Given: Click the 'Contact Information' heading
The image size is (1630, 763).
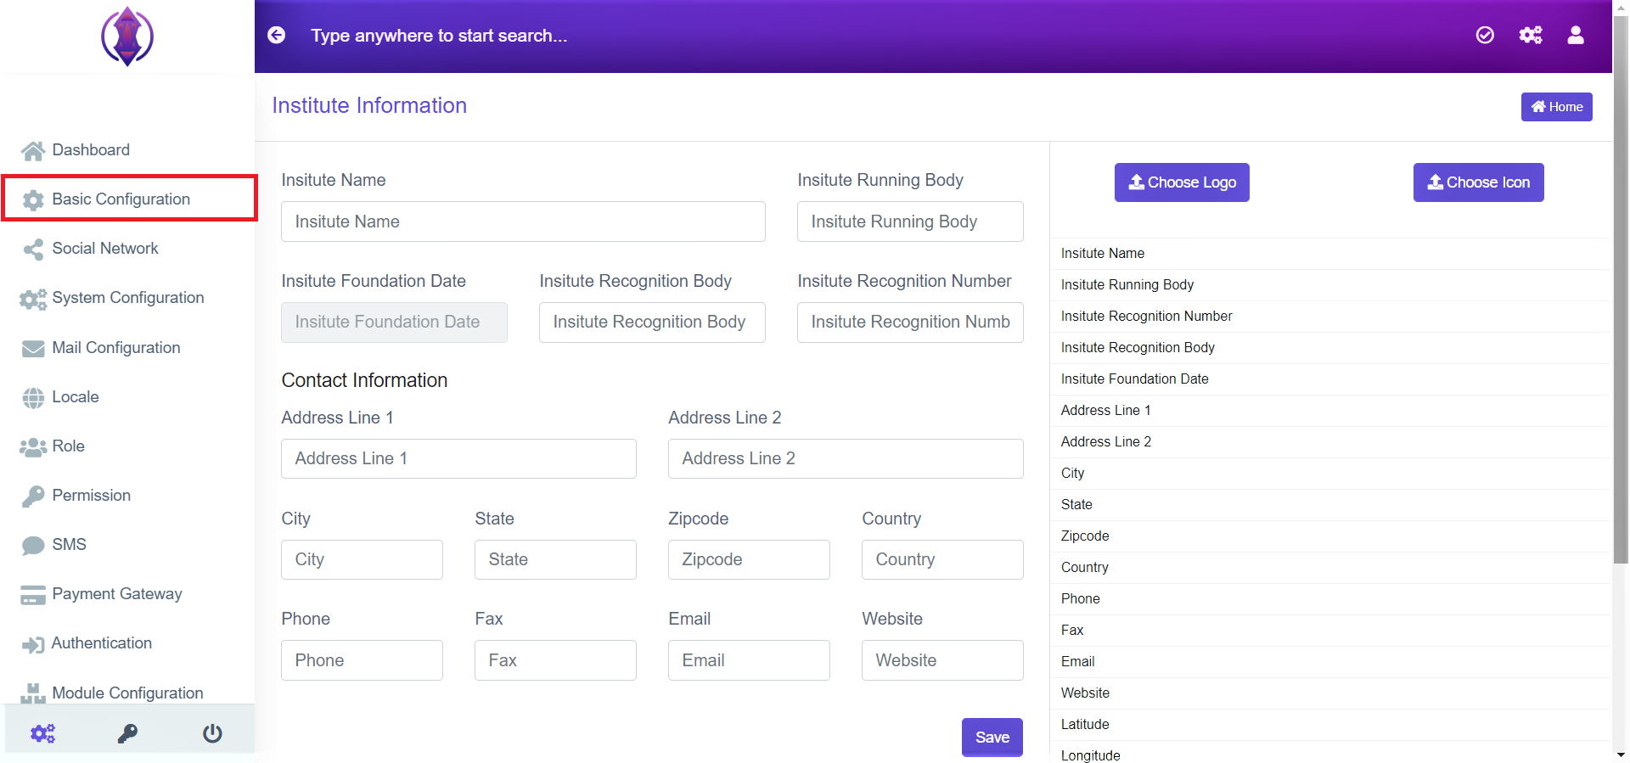Looking at the screenshot, I should [364, 380].
